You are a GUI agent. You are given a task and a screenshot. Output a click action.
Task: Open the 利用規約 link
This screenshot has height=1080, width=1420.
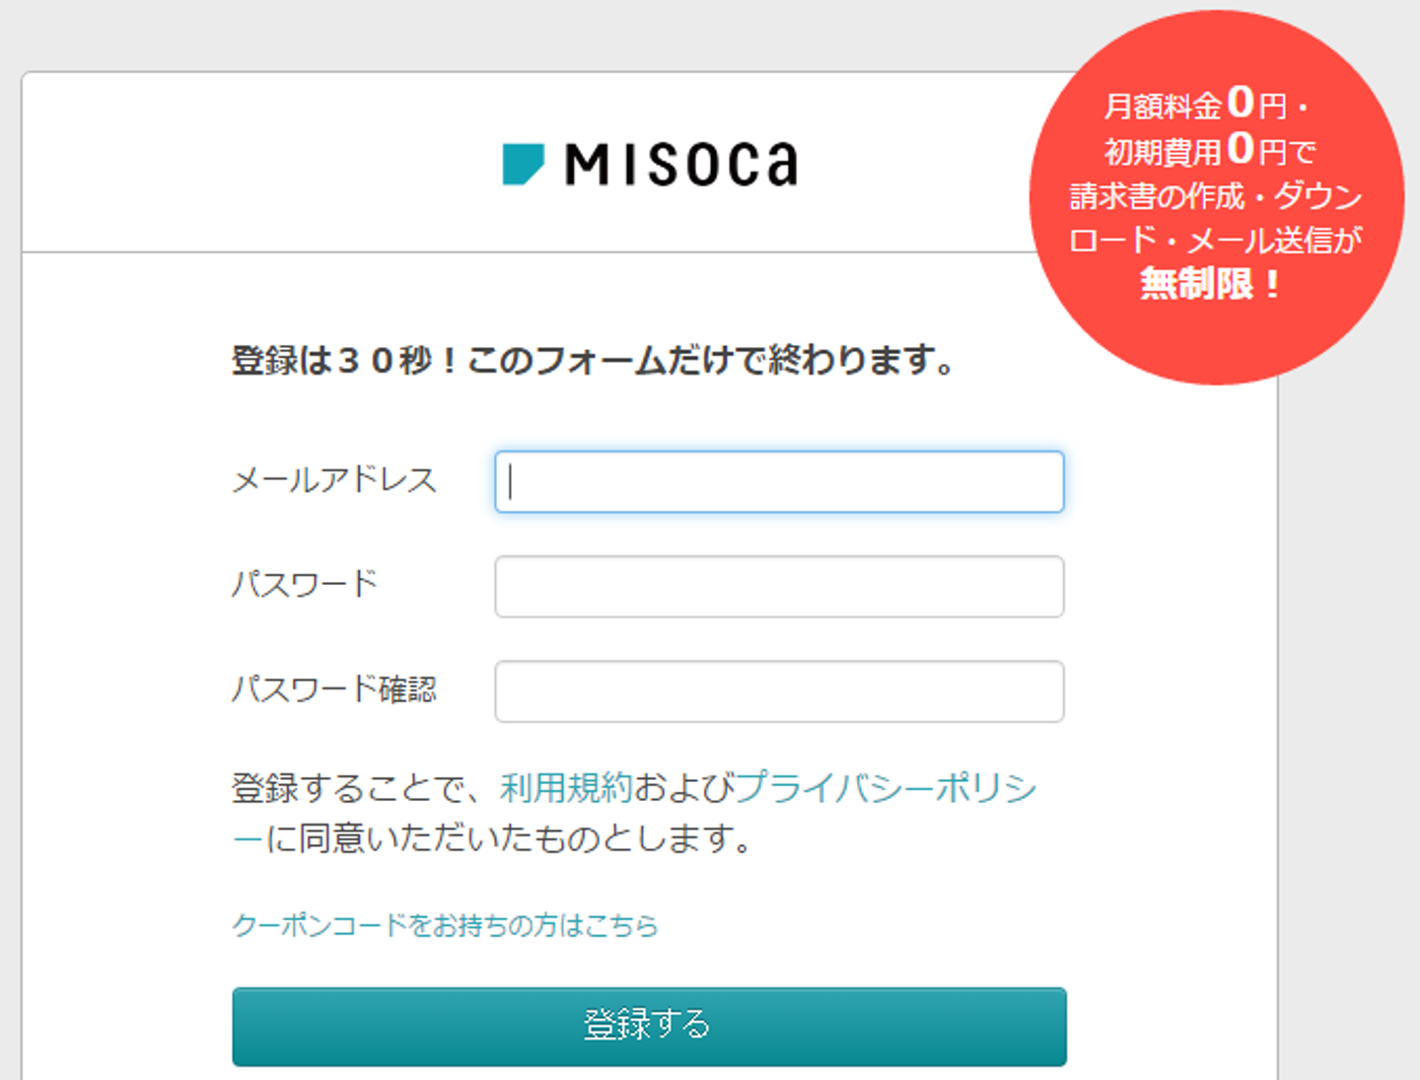pos(566,788)
